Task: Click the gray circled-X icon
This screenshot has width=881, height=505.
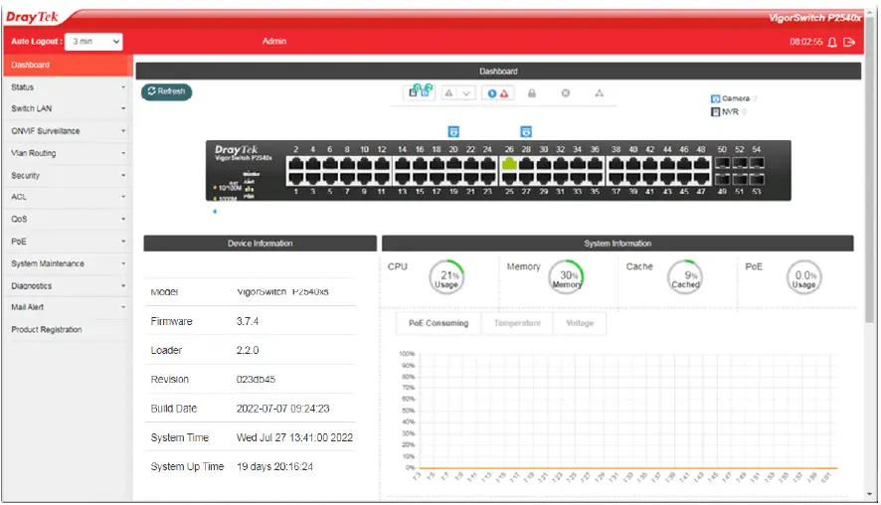Action: coord(566,93)
